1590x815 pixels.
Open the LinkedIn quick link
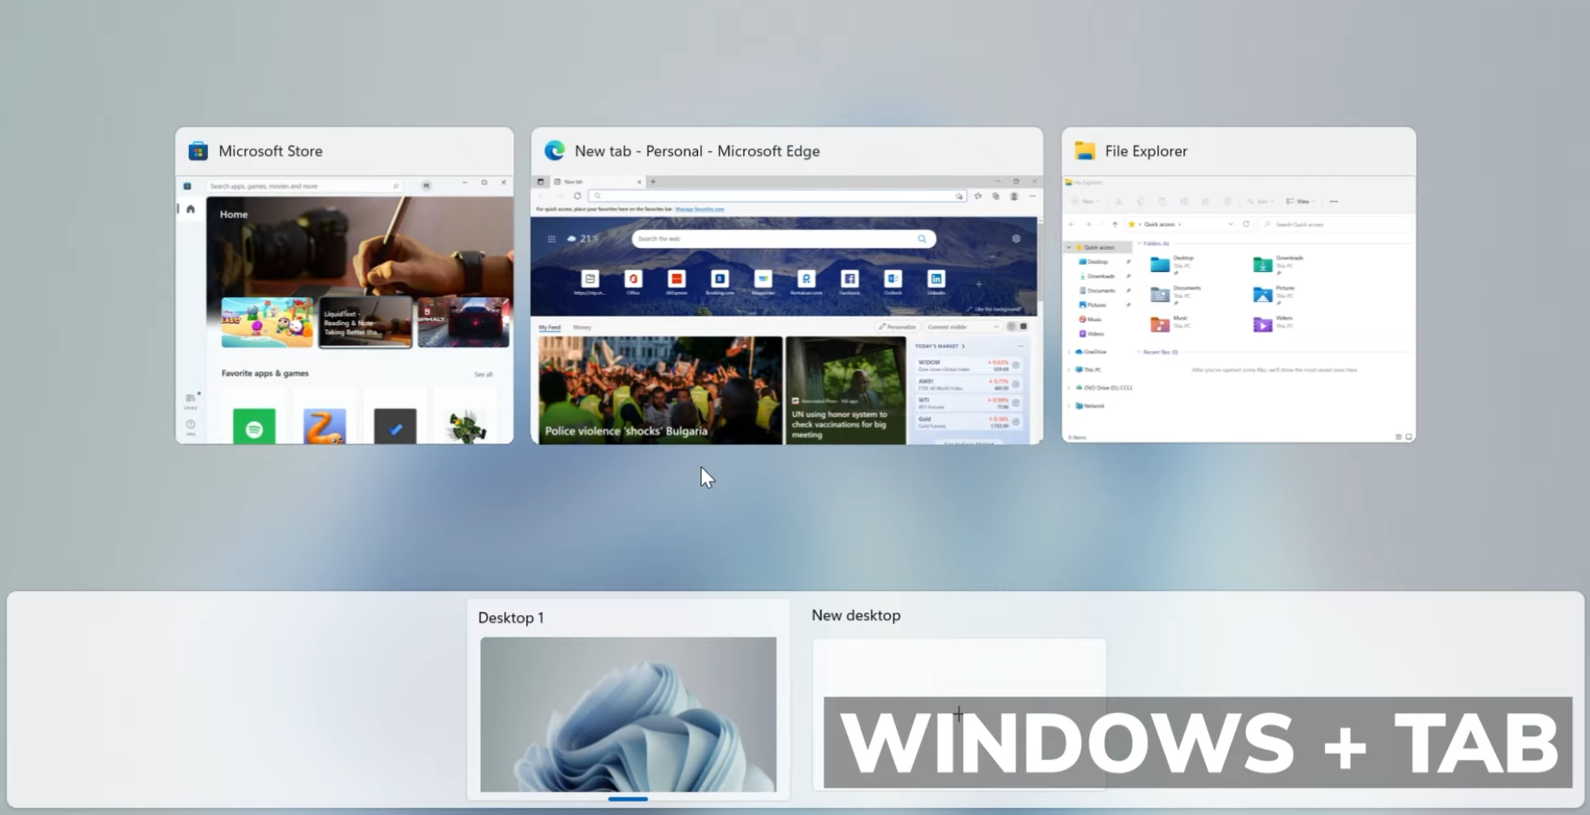(x=937, y=279)
